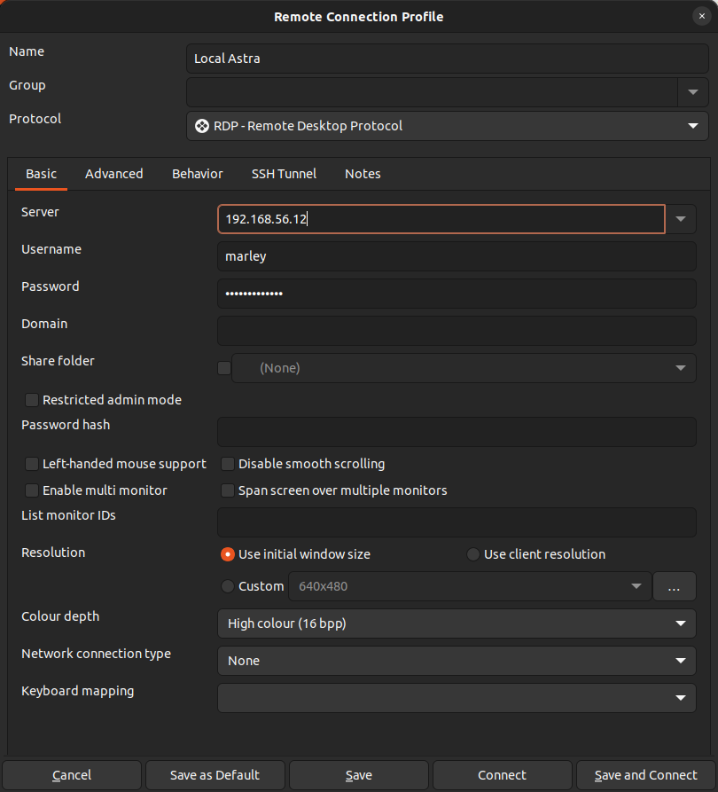Enable multi monitor checkbox
This screenshot has height=792, width=718.
(32, 490)
